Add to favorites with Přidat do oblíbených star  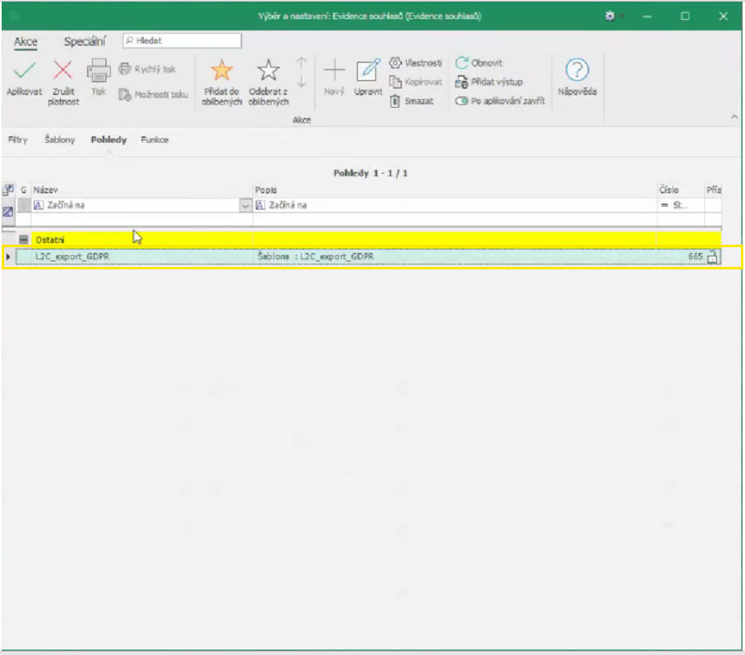pyautogui.click(x=221, y=72)
